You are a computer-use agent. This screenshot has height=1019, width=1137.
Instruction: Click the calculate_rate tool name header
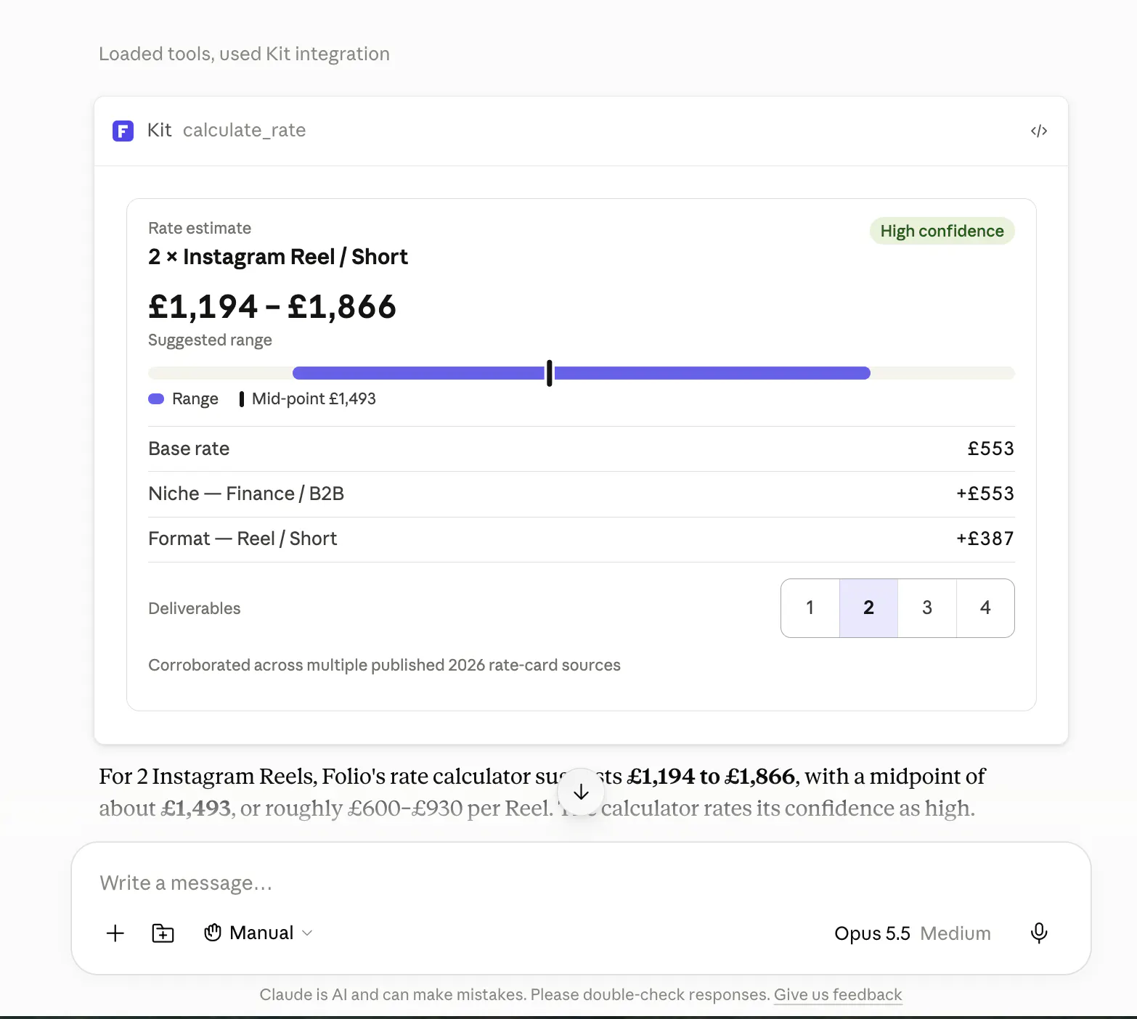[x=244, y=131]
